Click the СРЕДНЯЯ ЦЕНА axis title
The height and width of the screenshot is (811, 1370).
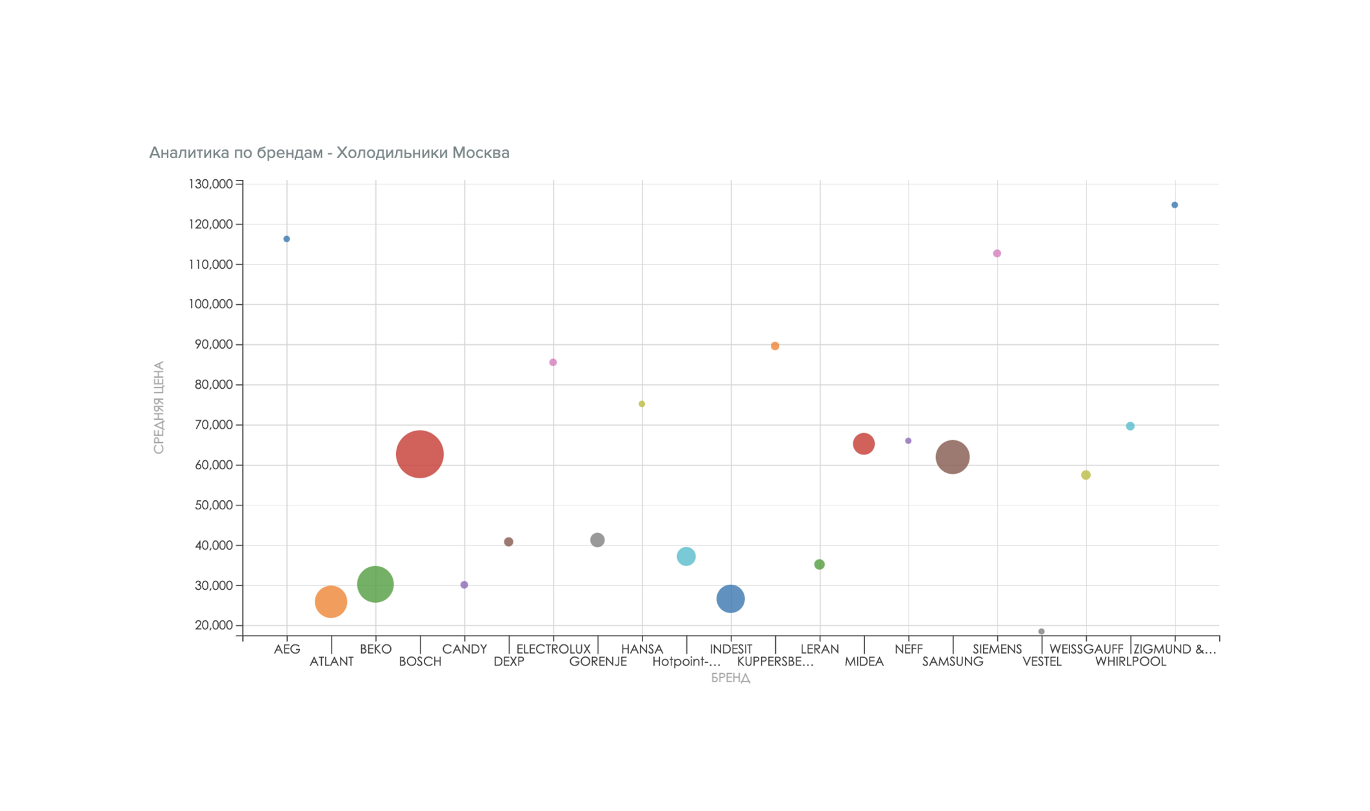159,407
